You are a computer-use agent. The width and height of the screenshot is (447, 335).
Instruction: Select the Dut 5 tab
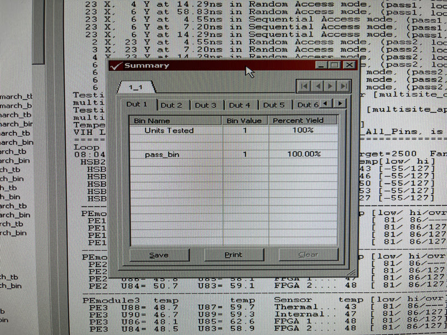(274, 104)
